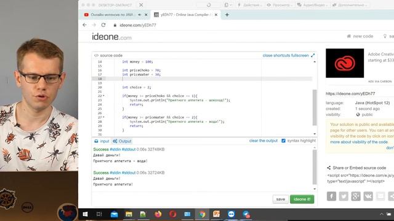This screenshot has height=221, width=394.
Task: Open the Просмотр dropdown in the remote toolbar
Action: (279, 5)
